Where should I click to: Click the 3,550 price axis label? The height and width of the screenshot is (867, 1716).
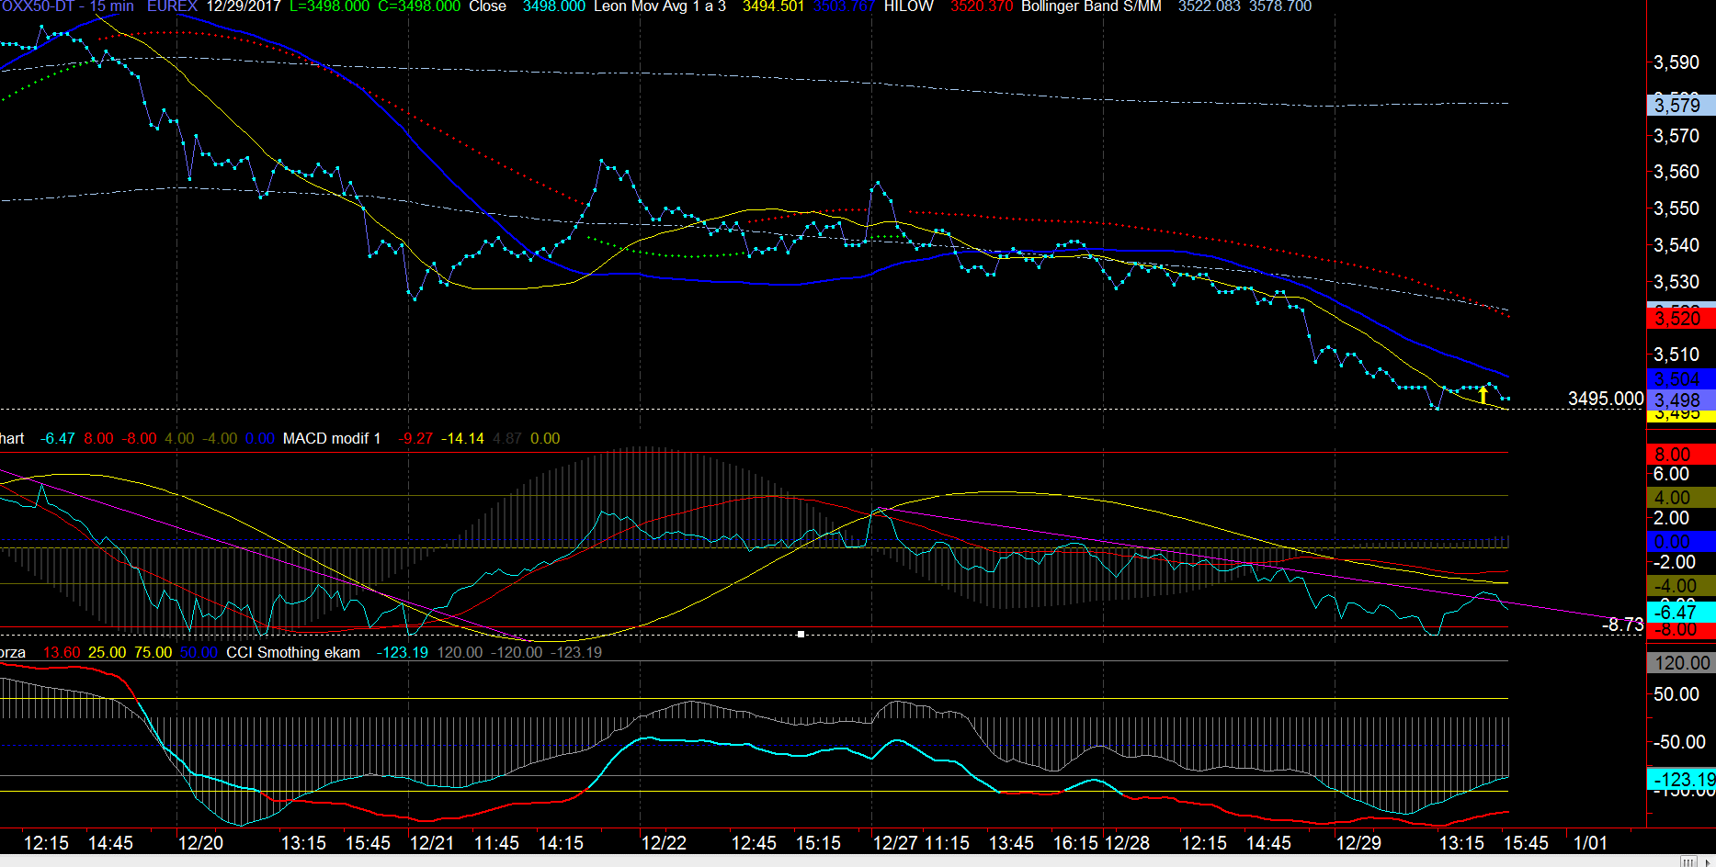1676,208
